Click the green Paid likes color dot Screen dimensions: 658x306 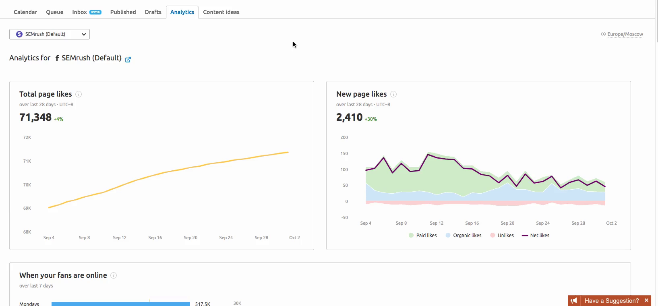tap(411, 236)
